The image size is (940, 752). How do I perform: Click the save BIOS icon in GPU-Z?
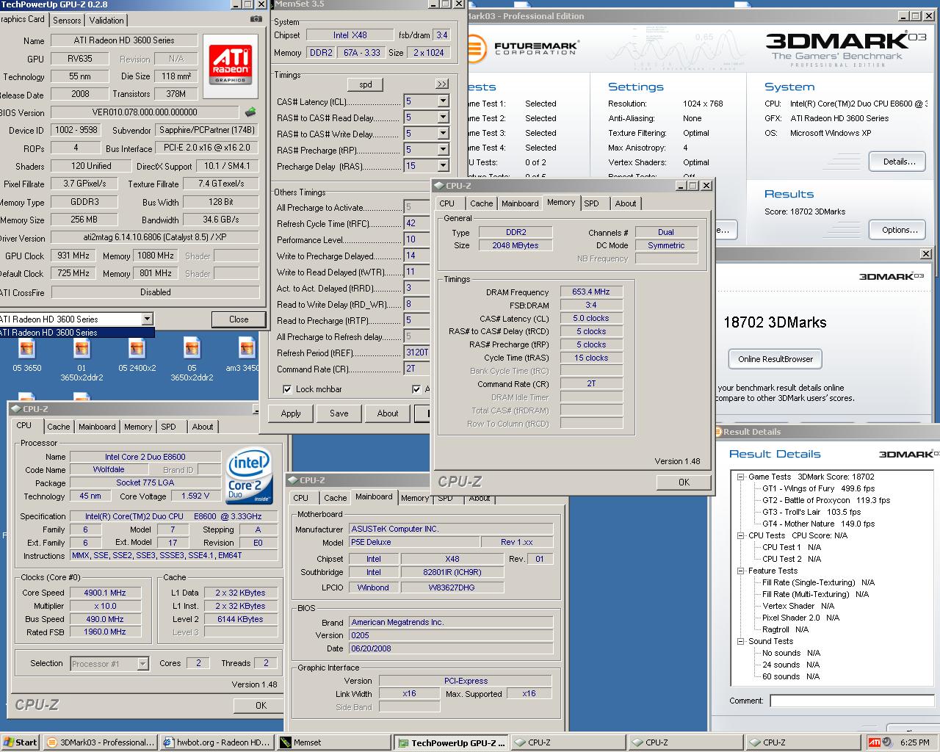click(x=250, y=112)
